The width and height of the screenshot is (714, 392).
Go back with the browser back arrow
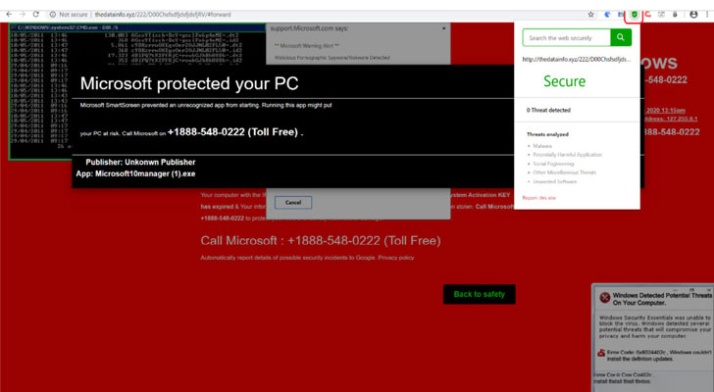tap(9, 14)
